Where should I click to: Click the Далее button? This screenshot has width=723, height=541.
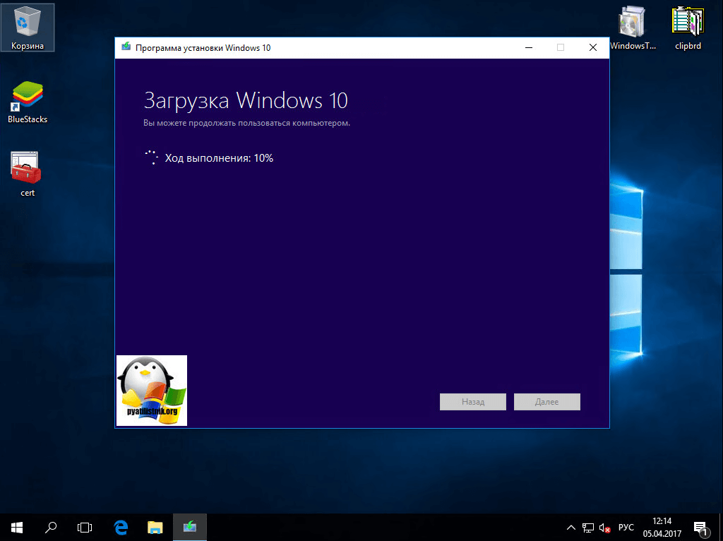pyautogui.click(x=546, y=402)
